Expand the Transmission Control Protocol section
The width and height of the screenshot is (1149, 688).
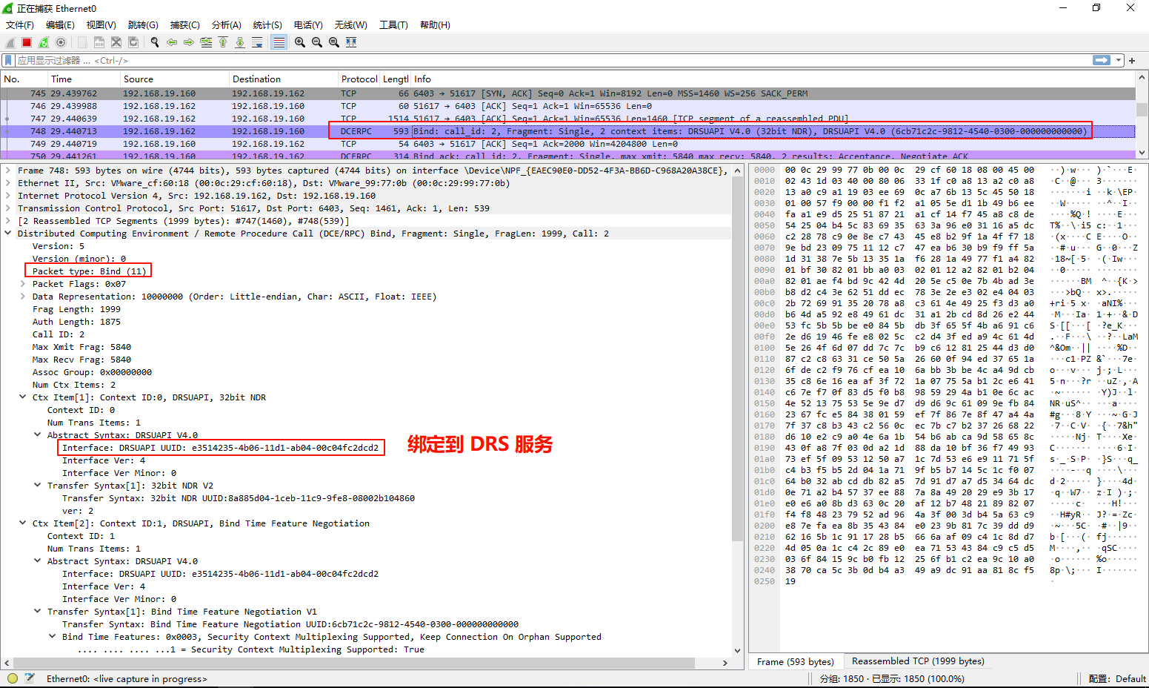point(7,208)
